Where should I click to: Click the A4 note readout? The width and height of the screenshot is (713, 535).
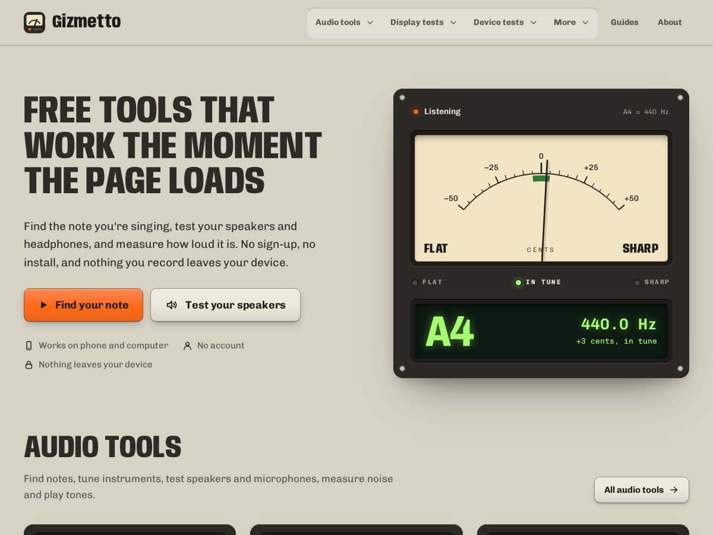pos(450,332)
